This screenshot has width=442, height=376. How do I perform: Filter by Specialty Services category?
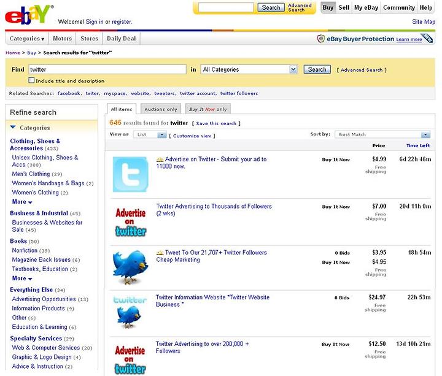[x=36, y=339]
